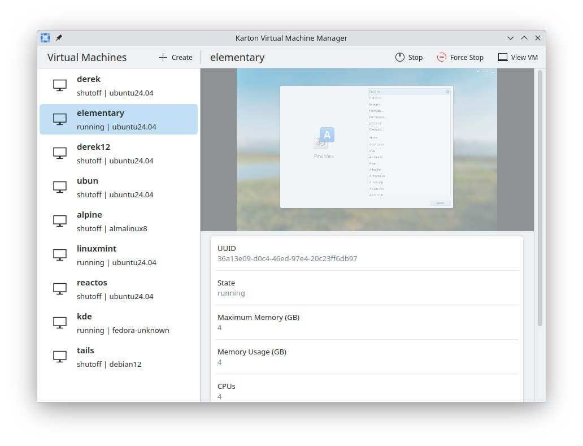
Task: Click the monitor icon for kde VM
Action: pyautogui.click(x=60, y=323)
